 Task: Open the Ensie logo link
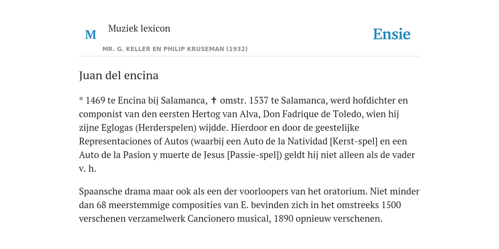392,34
